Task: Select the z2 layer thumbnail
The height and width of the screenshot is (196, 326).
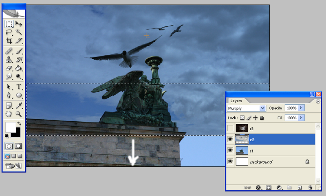Action: [242, 140]
